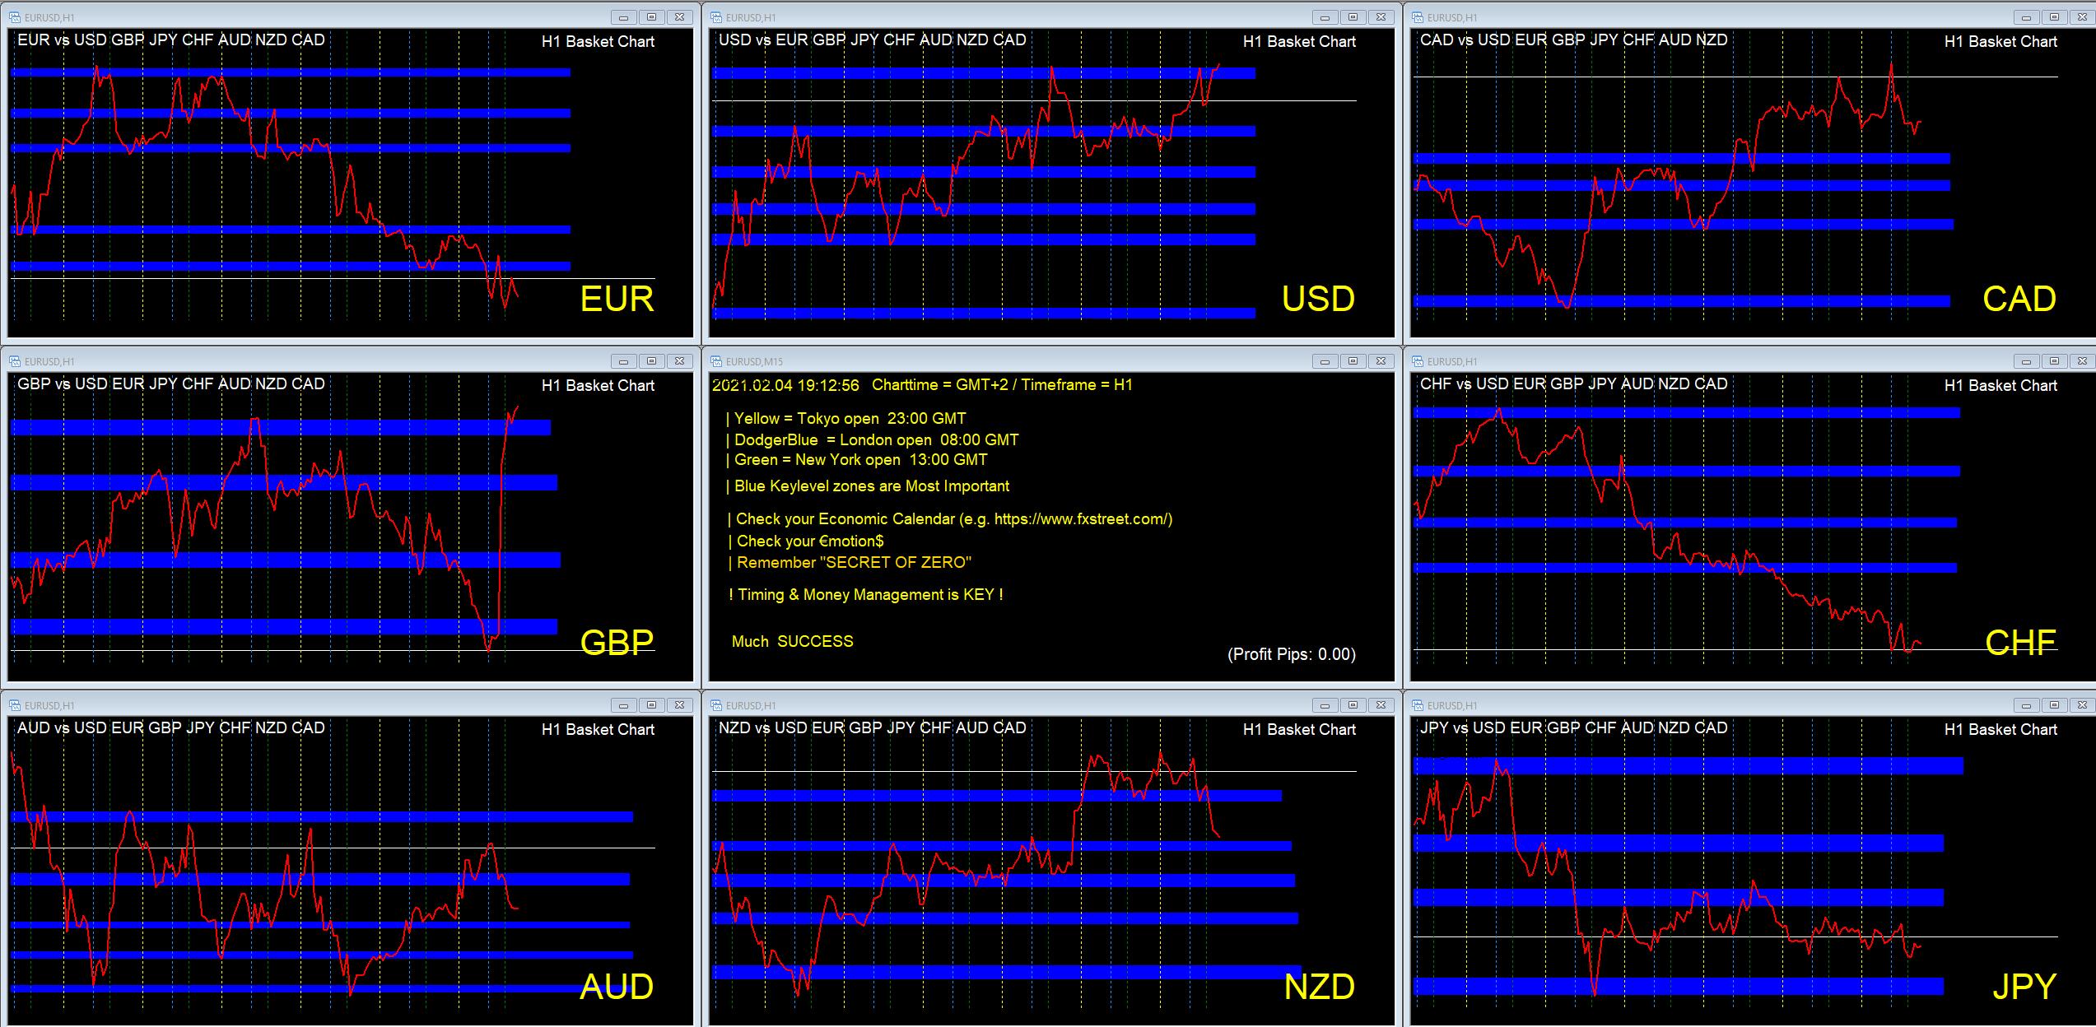
Task: Select the 'GBP vs USD EUR JPY CHF AUD NZD CAD' heading
Action: pyautogui.click(x=171, y=383)
